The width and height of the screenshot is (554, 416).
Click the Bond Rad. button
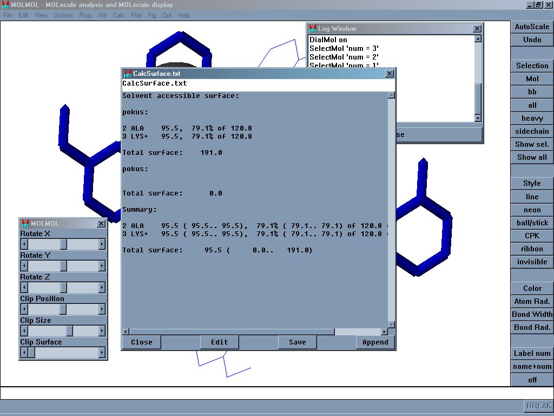(532, 328)
